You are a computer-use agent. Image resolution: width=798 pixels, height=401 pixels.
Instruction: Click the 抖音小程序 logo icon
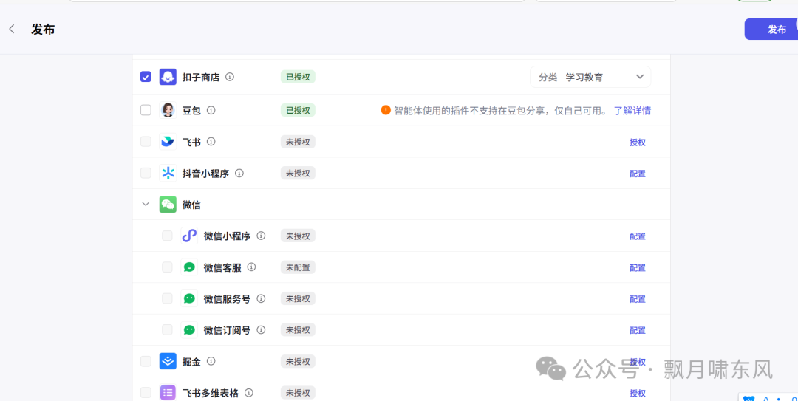click(168, 173)
